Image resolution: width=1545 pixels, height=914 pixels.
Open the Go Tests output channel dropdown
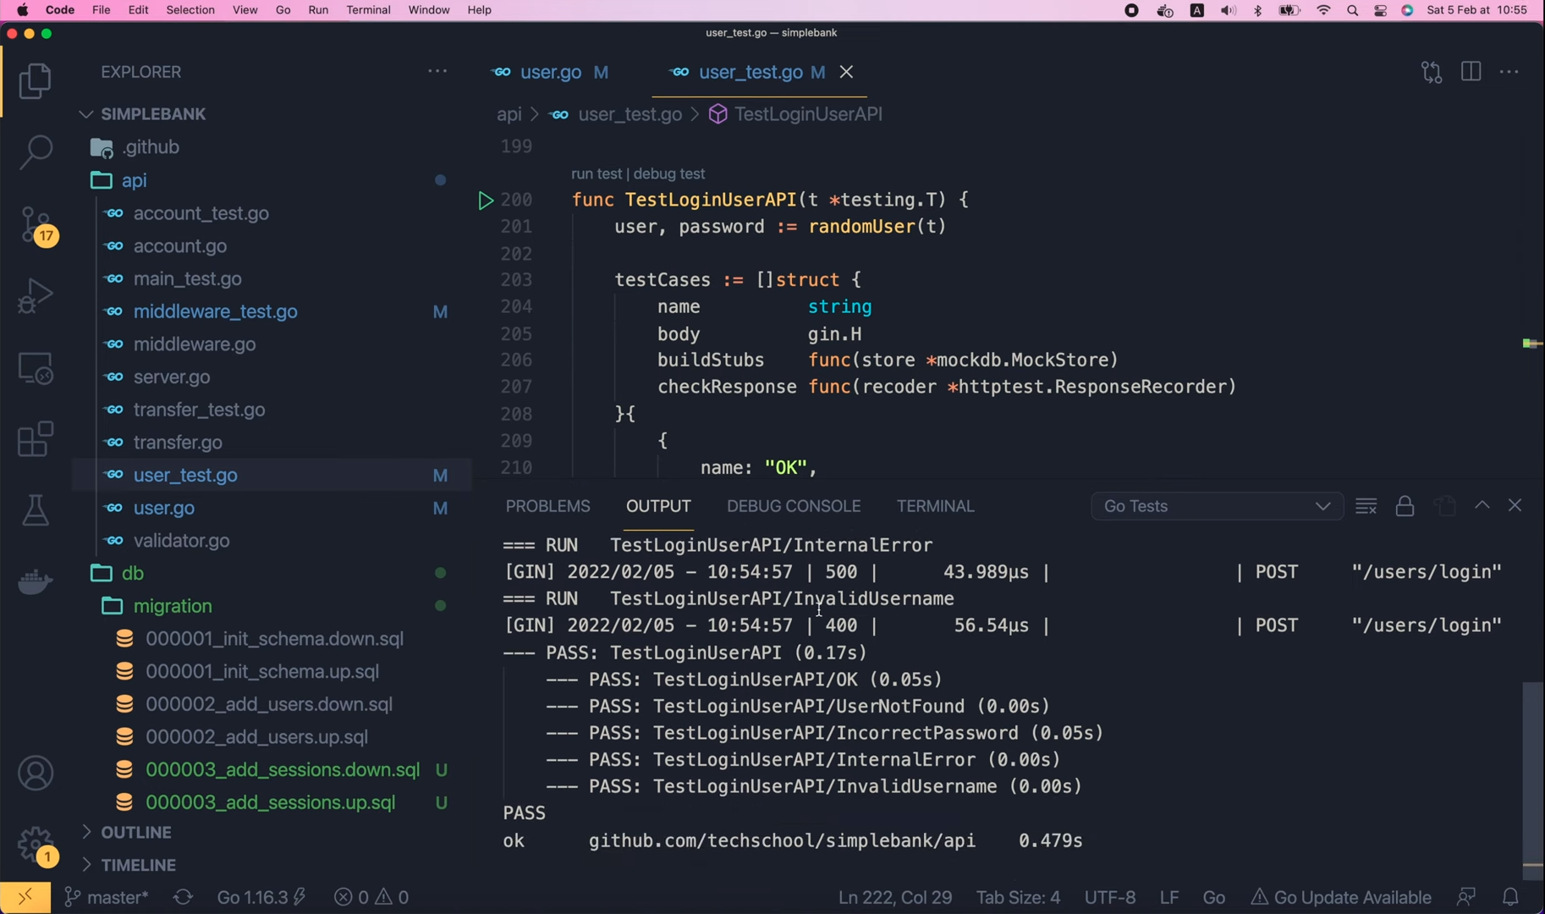[x=1217, y=506]
